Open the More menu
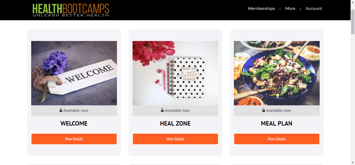The height and width of the screenshot is (165, 355). tap(290, 9)
